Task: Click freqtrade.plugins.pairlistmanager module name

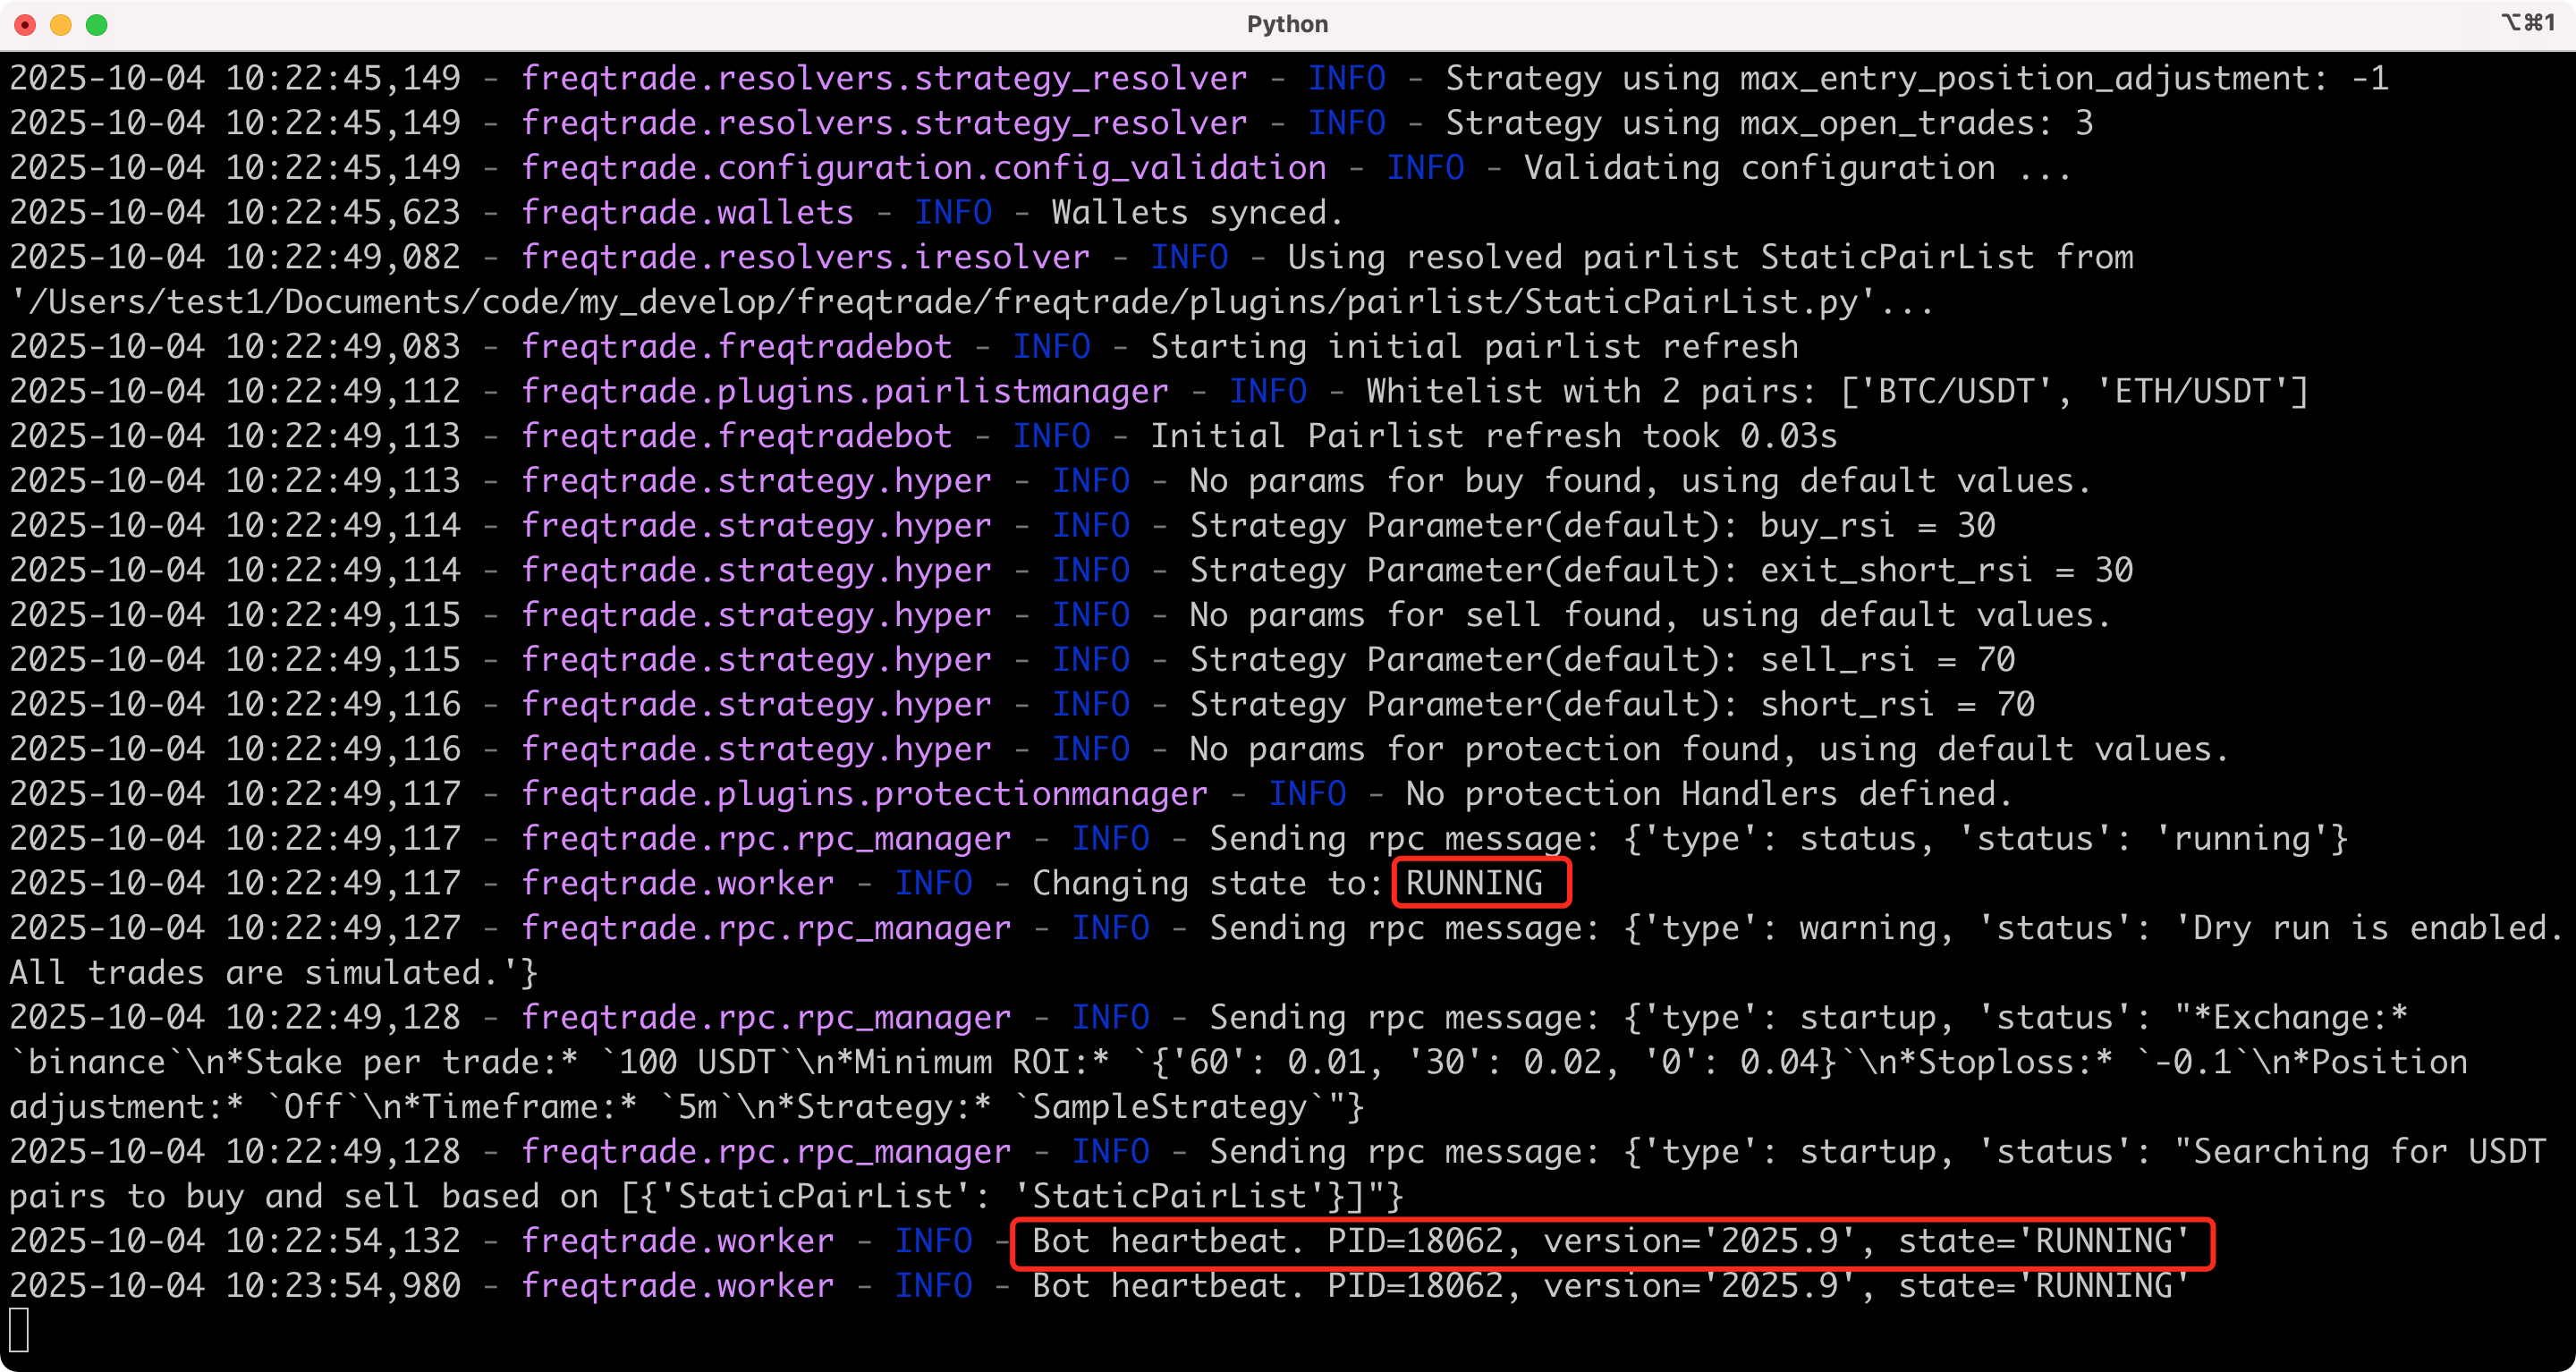Action: point(844,391)
